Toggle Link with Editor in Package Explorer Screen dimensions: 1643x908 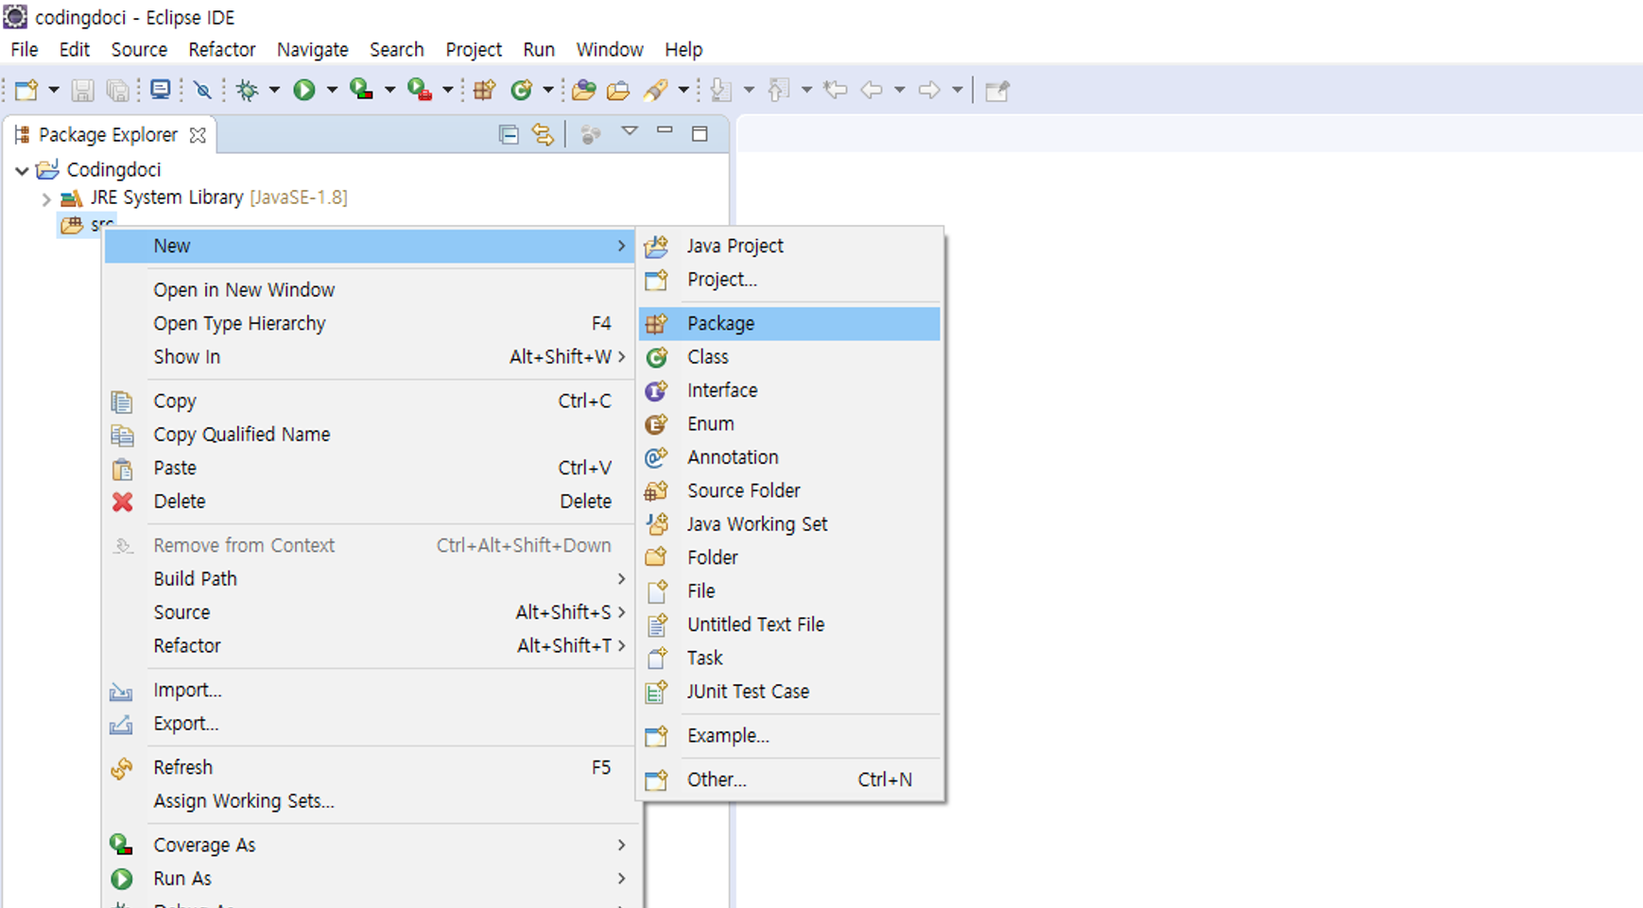click(543, 134)
